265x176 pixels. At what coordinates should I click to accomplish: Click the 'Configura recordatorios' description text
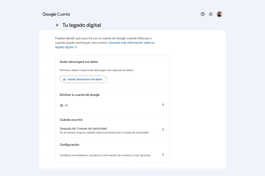(x=105, y=155)
